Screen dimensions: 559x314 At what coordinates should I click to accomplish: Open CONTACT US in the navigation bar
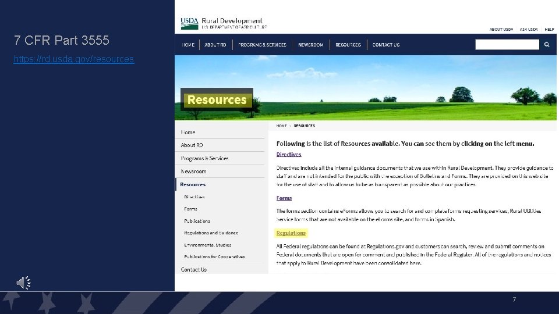click(386, 45)
